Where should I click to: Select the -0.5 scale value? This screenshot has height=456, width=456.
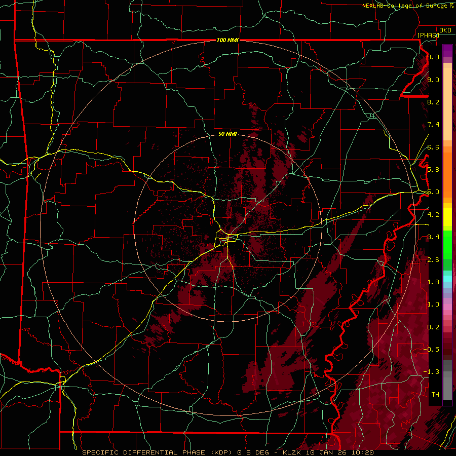click(431, 349)
